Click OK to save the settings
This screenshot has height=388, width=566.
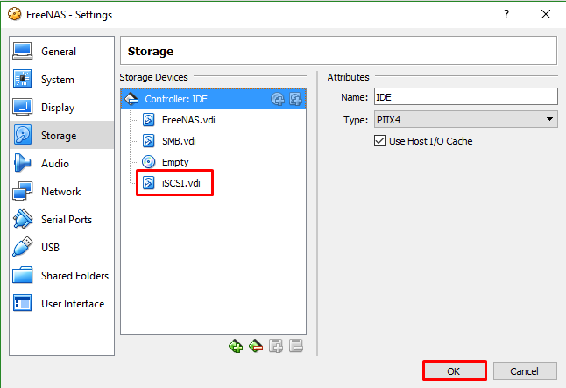pyautogui.click(x=454, y=370)
